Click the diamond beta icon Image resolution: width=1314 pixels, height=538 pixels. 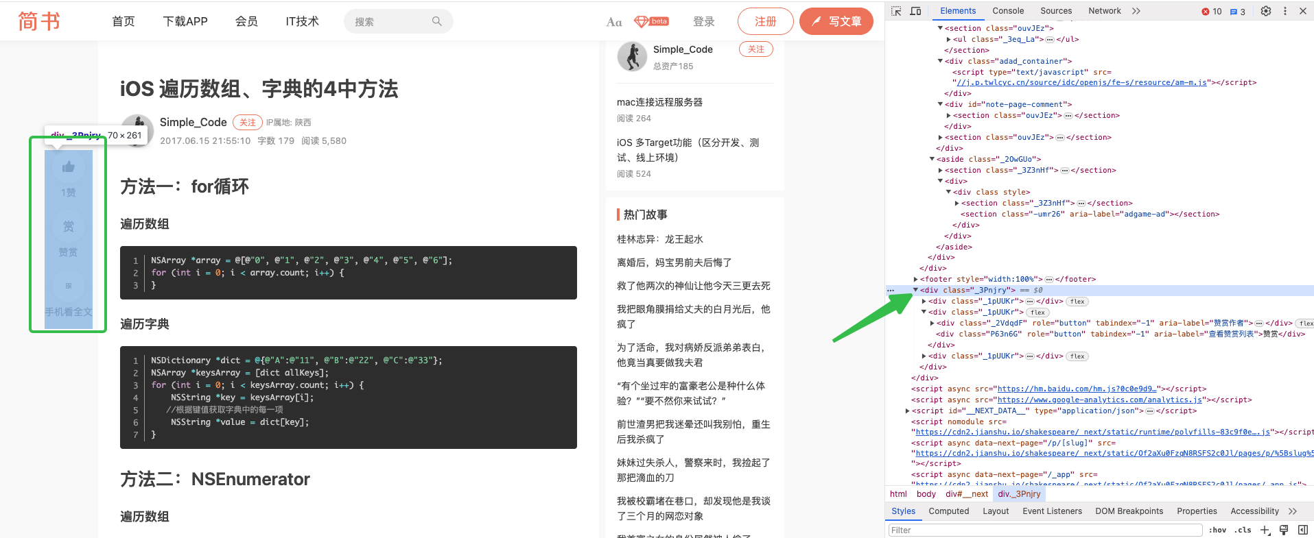pos(651,22)
